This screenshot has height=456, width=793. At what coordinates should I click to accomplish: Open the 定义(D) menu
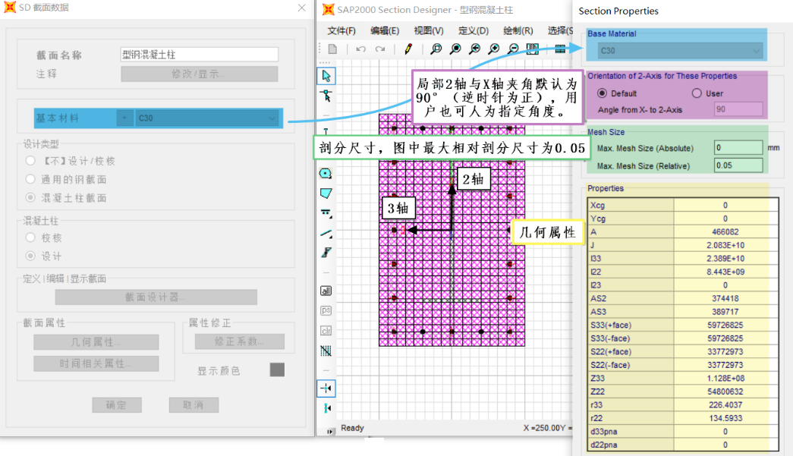pos(474,30)
